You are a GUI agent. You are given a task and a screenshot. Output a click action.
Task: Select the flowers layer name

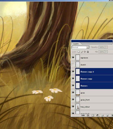click(x=84, y=86)
